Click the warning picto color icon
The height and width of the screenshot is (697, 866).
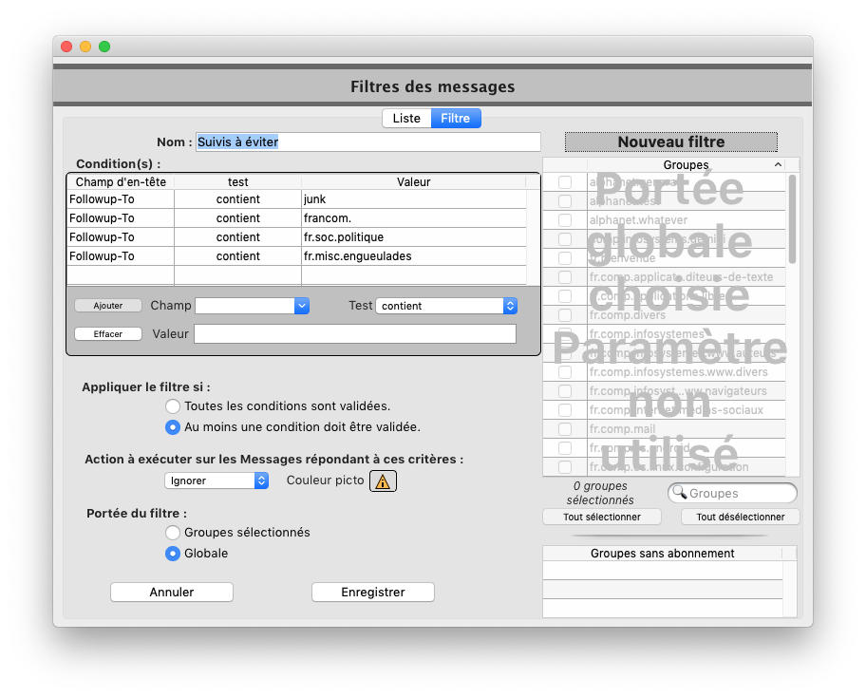tap(383, 481)
